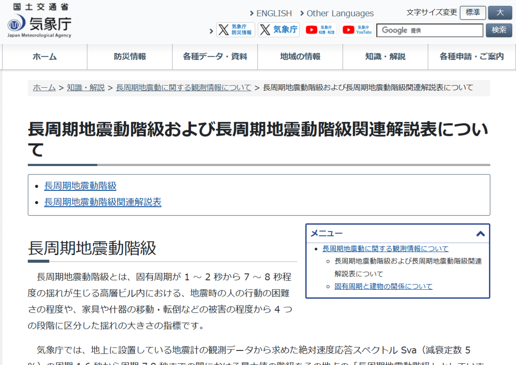The width and height of the screenshot is (516, 365).
Task: Open menu link 長周期地震動に関する観測情報について
Action: coord(385,248)
